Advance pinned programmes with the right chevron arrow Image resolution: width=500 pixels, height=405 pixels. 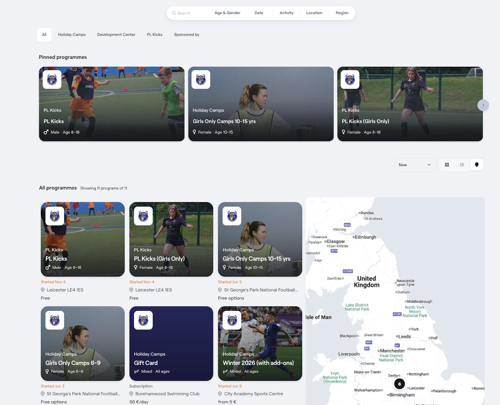point(483,105)
